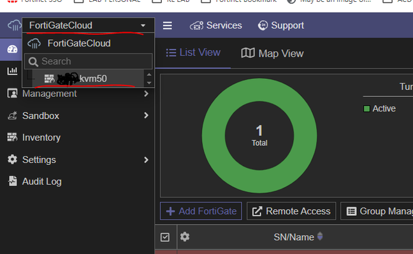Click the Audit Log document icon
Image resolution: width=413 pixels, height=254 pixels.
pyautogui.click(x=12, y=181)
